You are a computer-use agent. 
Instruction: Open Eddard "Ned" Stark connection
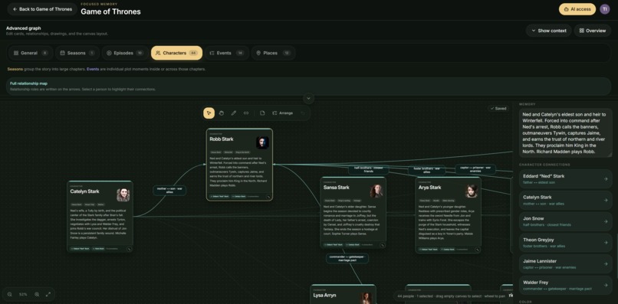pos(565,178)
